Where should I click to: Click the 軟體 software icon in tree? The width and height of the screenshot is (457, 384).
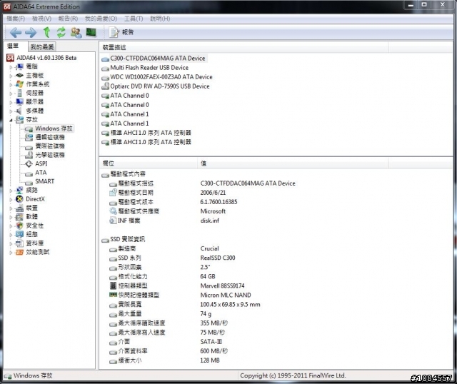19,217
